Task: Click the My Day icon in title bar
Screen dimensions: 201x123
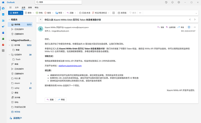Action: click(166, 2)
